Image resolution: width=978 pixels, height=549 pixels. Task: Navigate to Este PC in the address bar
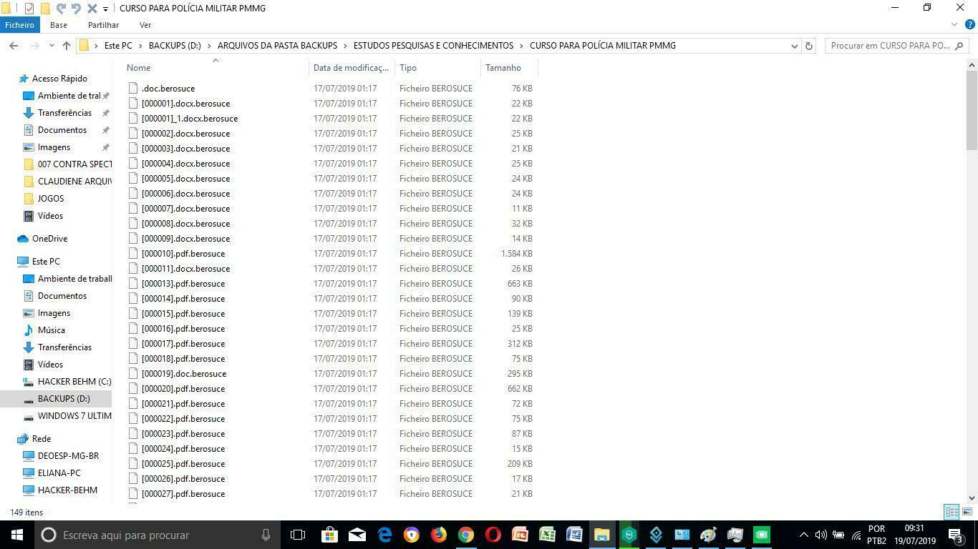[118, 46]
